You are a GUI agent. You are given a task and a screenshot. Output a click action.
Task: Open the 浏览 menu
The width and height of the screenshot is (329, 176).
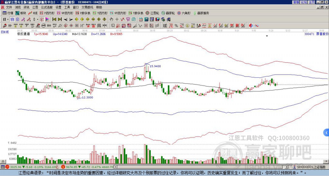[18, 7]
